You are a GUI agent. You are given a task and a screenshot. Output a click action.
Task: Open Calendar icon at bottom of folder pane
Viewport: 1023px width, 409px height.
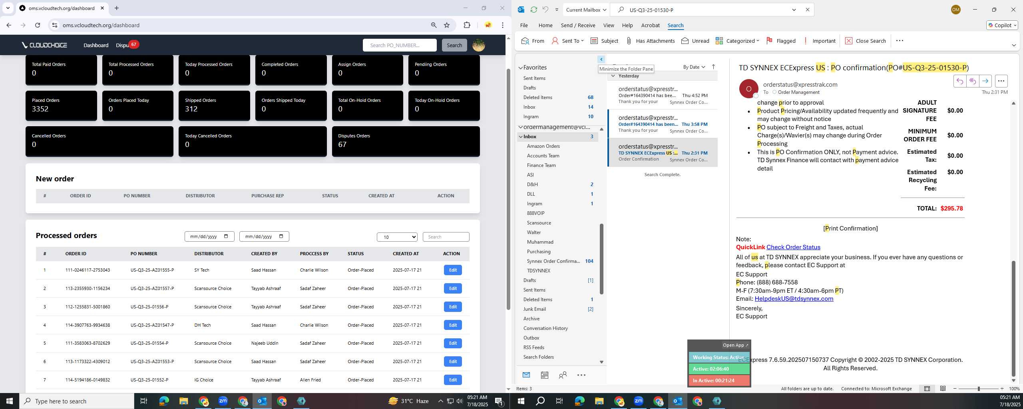coord(544,375)
